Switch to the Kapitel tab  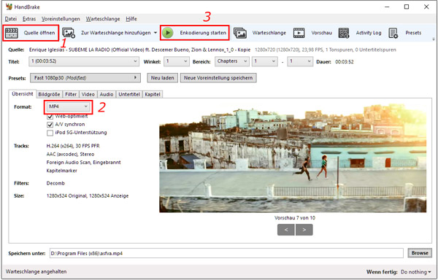click(153, 95)
